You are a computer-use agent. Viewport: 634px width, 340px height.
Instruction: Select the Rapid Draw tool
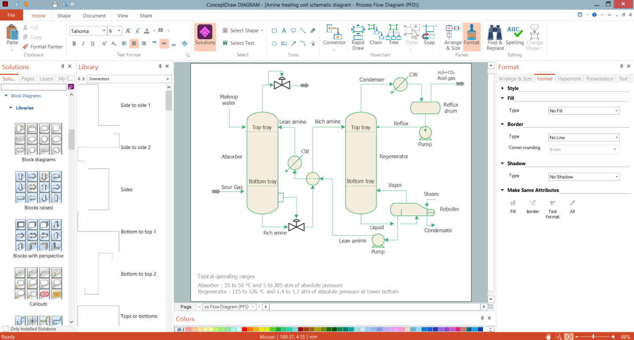click(358, 37)
